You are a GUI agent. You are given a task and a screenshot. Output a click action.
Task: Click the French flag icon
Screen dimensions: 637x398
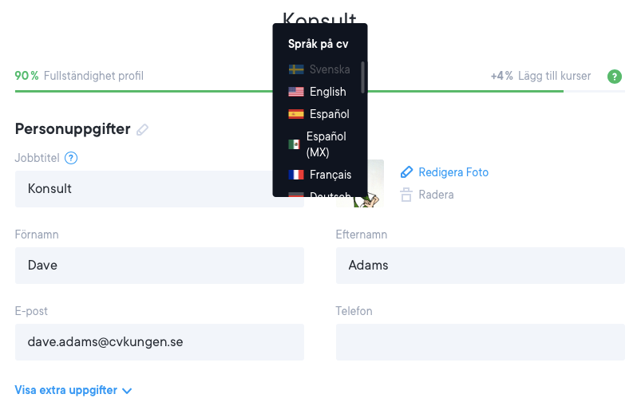coord(296,175)
